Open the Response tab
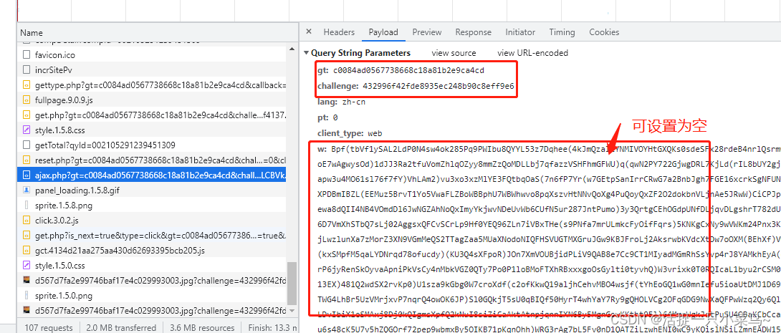Viewport: 781px width, 333px height. [x=473, y=32]
